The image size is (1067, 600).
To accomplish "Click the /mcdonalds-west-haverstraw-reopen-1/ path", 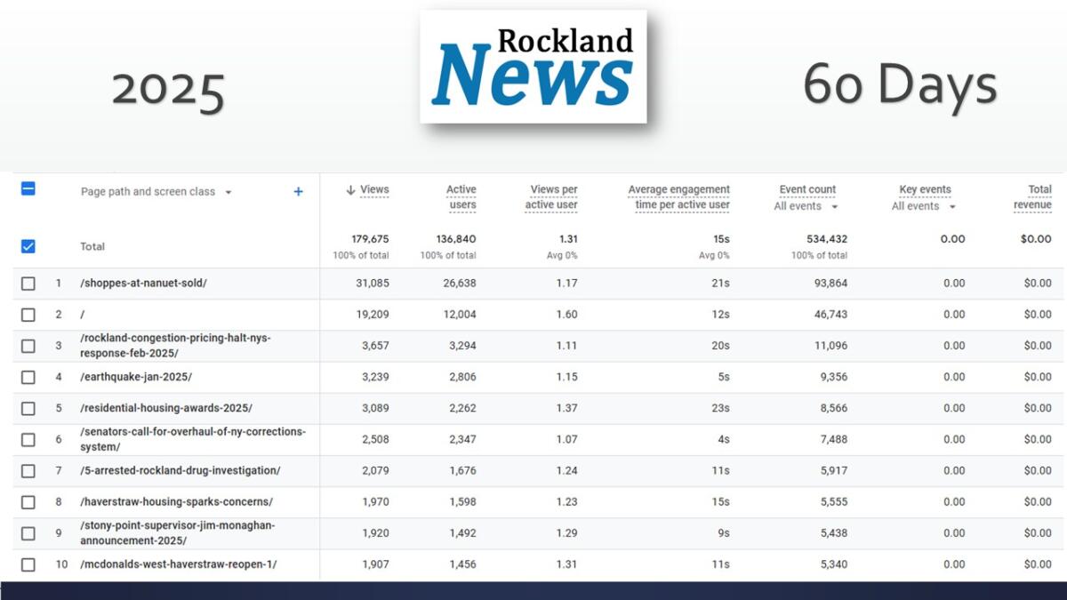I will [x=178, y=564].
